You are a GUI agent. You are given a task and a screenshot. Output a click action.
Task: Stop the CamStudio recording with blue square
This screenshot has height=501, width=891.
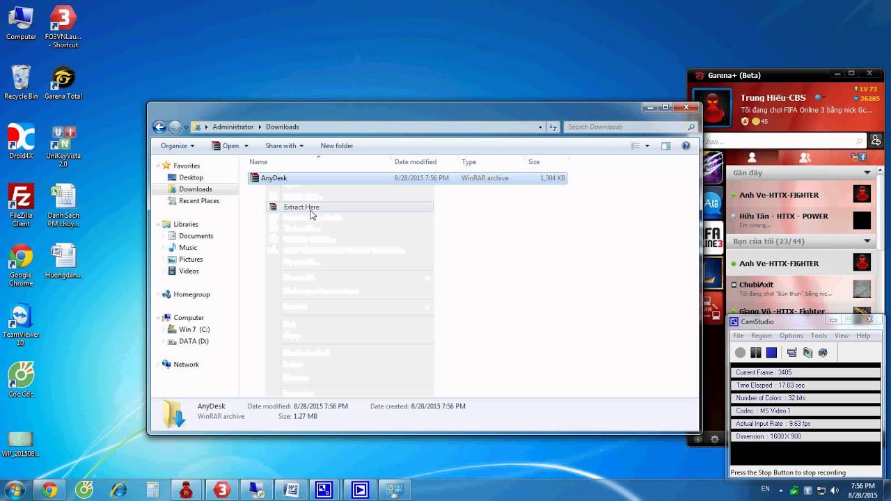(x=771, y=353)
